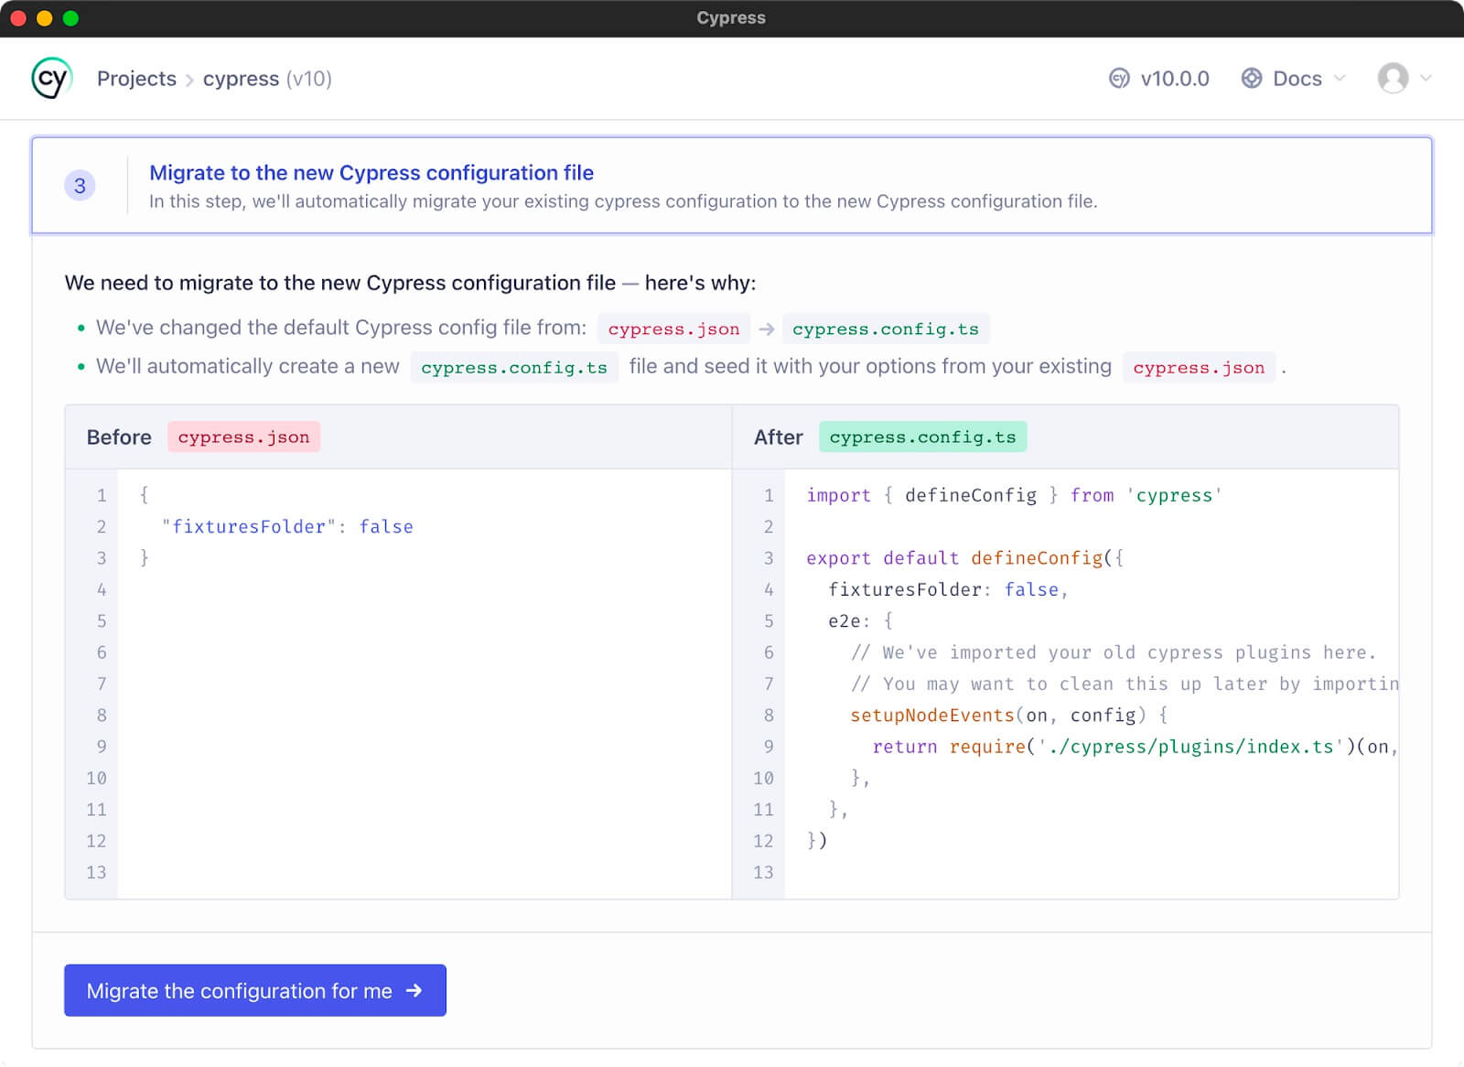The width and height of the screenshot is (1464, 1067).
Task: Click the arrow on the Migrate button
Action: [x=414, y=990]
